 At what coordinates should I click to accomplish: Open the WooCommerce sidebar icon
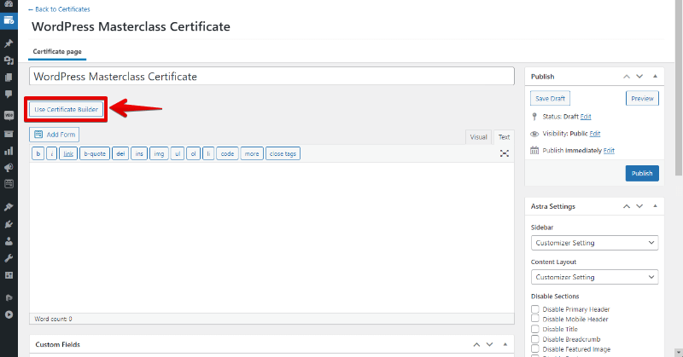point(9,115)
